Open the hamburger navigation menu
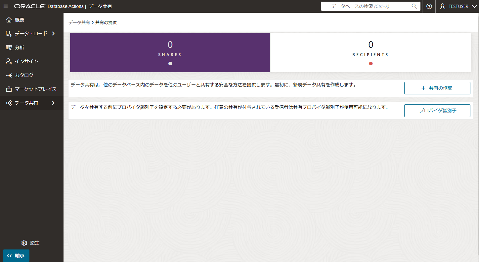This screenshot has height=262, width=479. [5, 6]
